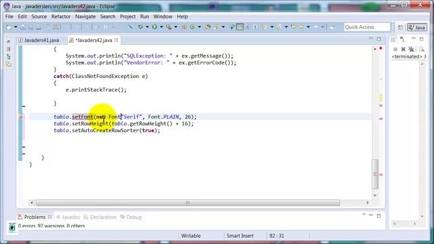Open the Help menu
Viewport: 434px width, 244px height.
pos(182,16)
